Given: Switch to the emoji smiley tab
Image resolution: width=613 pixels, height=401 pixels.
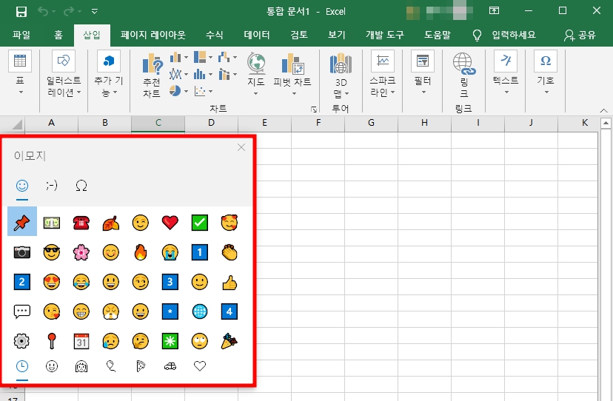Looking at the screenshot, I should pos(22,186).
